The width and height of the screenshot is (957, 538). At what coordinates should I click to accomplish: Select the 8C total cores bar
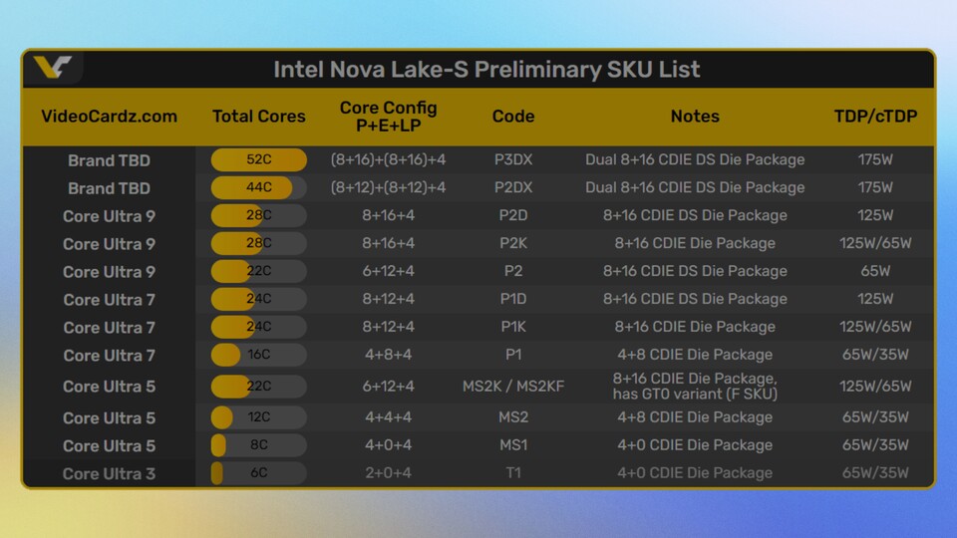(x=259, y=445)
